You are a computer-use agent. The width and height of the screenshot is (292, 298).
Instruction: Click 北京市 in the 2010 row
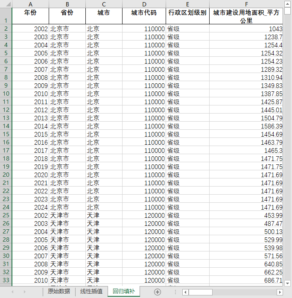(x=67, y=93)
